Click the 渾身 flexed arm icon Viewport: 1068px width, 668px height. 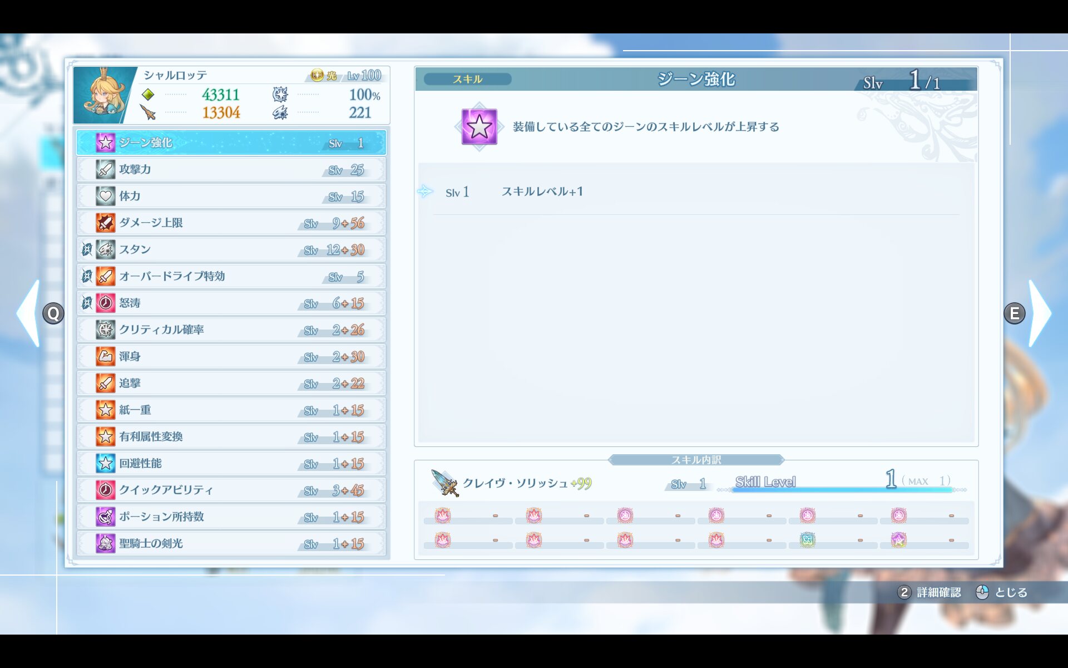(x=105, y=356)
